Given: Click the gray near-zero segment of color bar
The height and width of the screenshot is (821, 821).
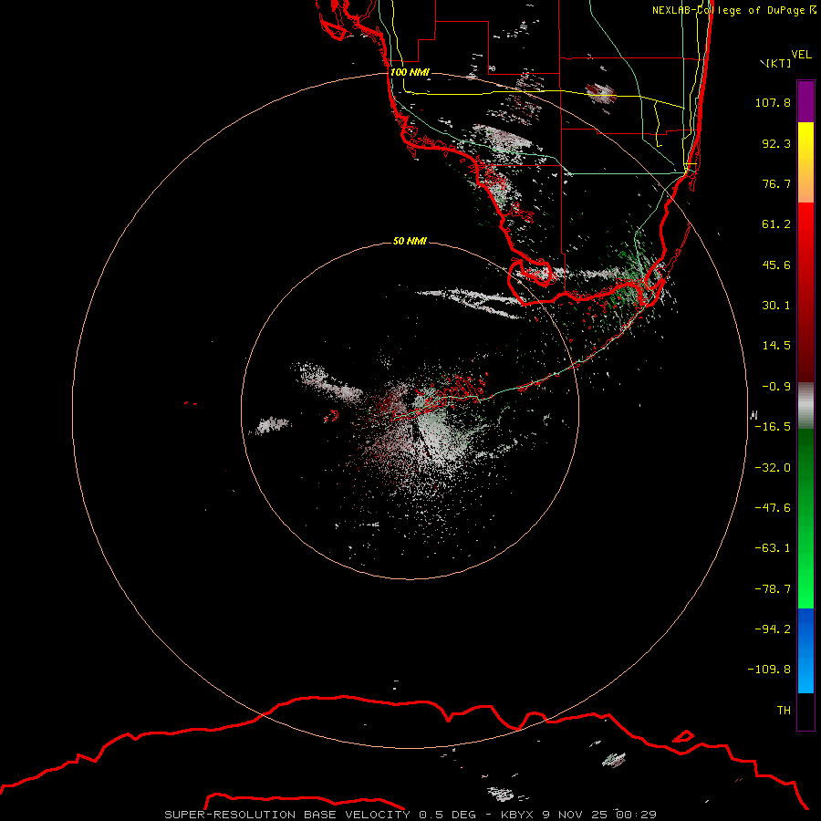Looking at the screenshot, I should pyautogui.click(x=805, y=406).
